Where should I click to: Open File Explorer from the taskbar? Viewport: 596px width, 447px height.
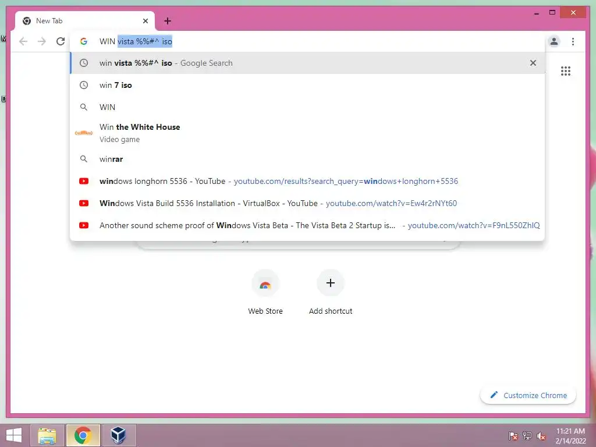point(47,435)
